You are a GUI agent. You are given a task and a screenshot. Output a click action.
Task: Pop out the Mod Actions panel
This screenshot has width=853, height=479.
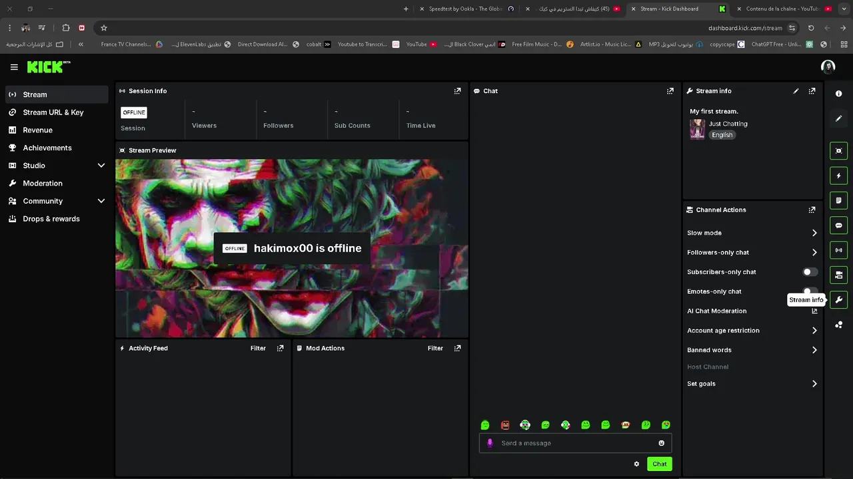tap(457, 348)
